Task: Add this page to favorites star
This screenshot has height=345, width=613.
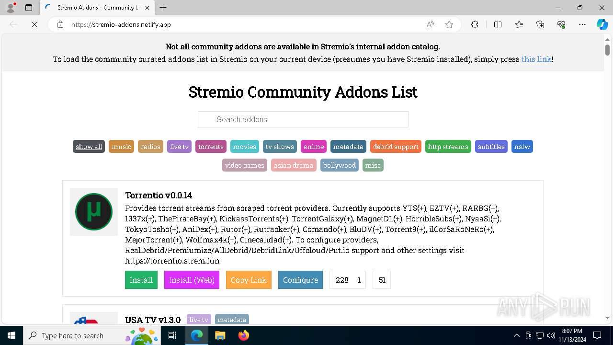Action: coord(449,24)
